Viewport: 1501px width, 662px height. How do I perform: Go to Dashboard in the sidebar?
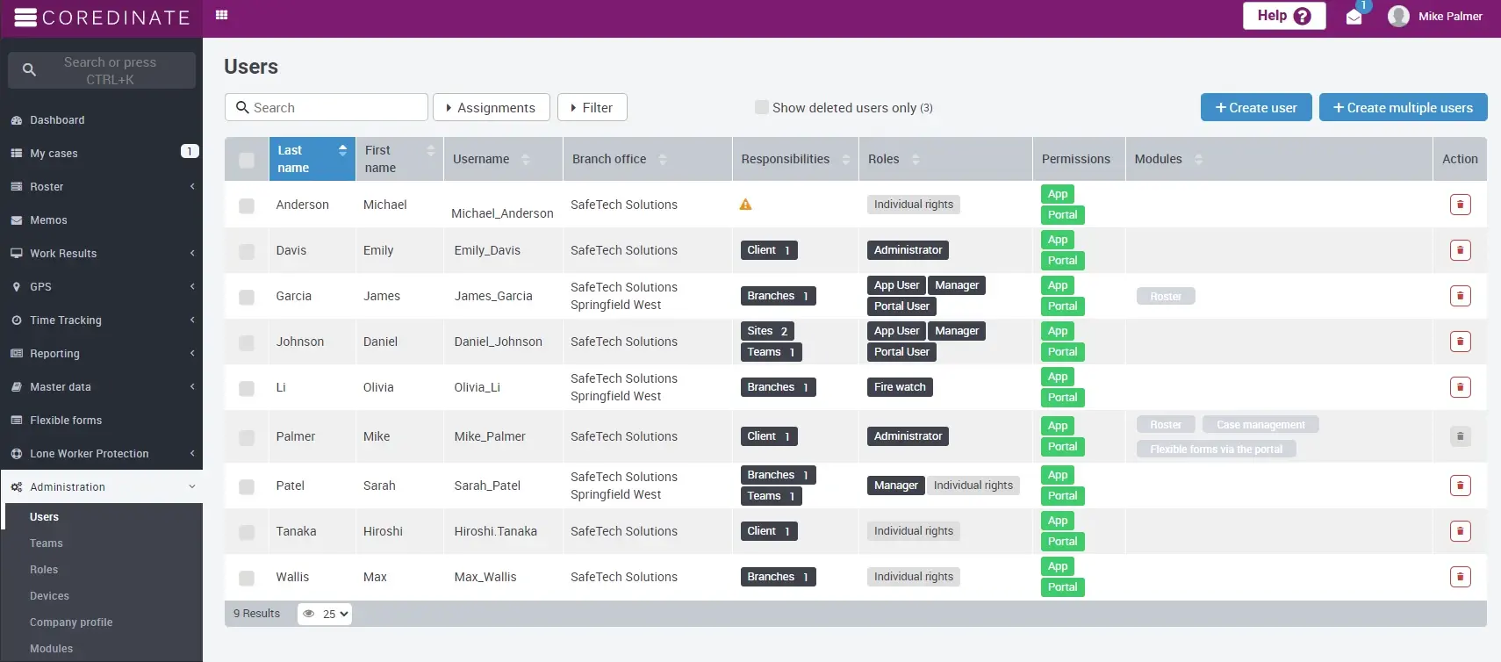point(57,120)
